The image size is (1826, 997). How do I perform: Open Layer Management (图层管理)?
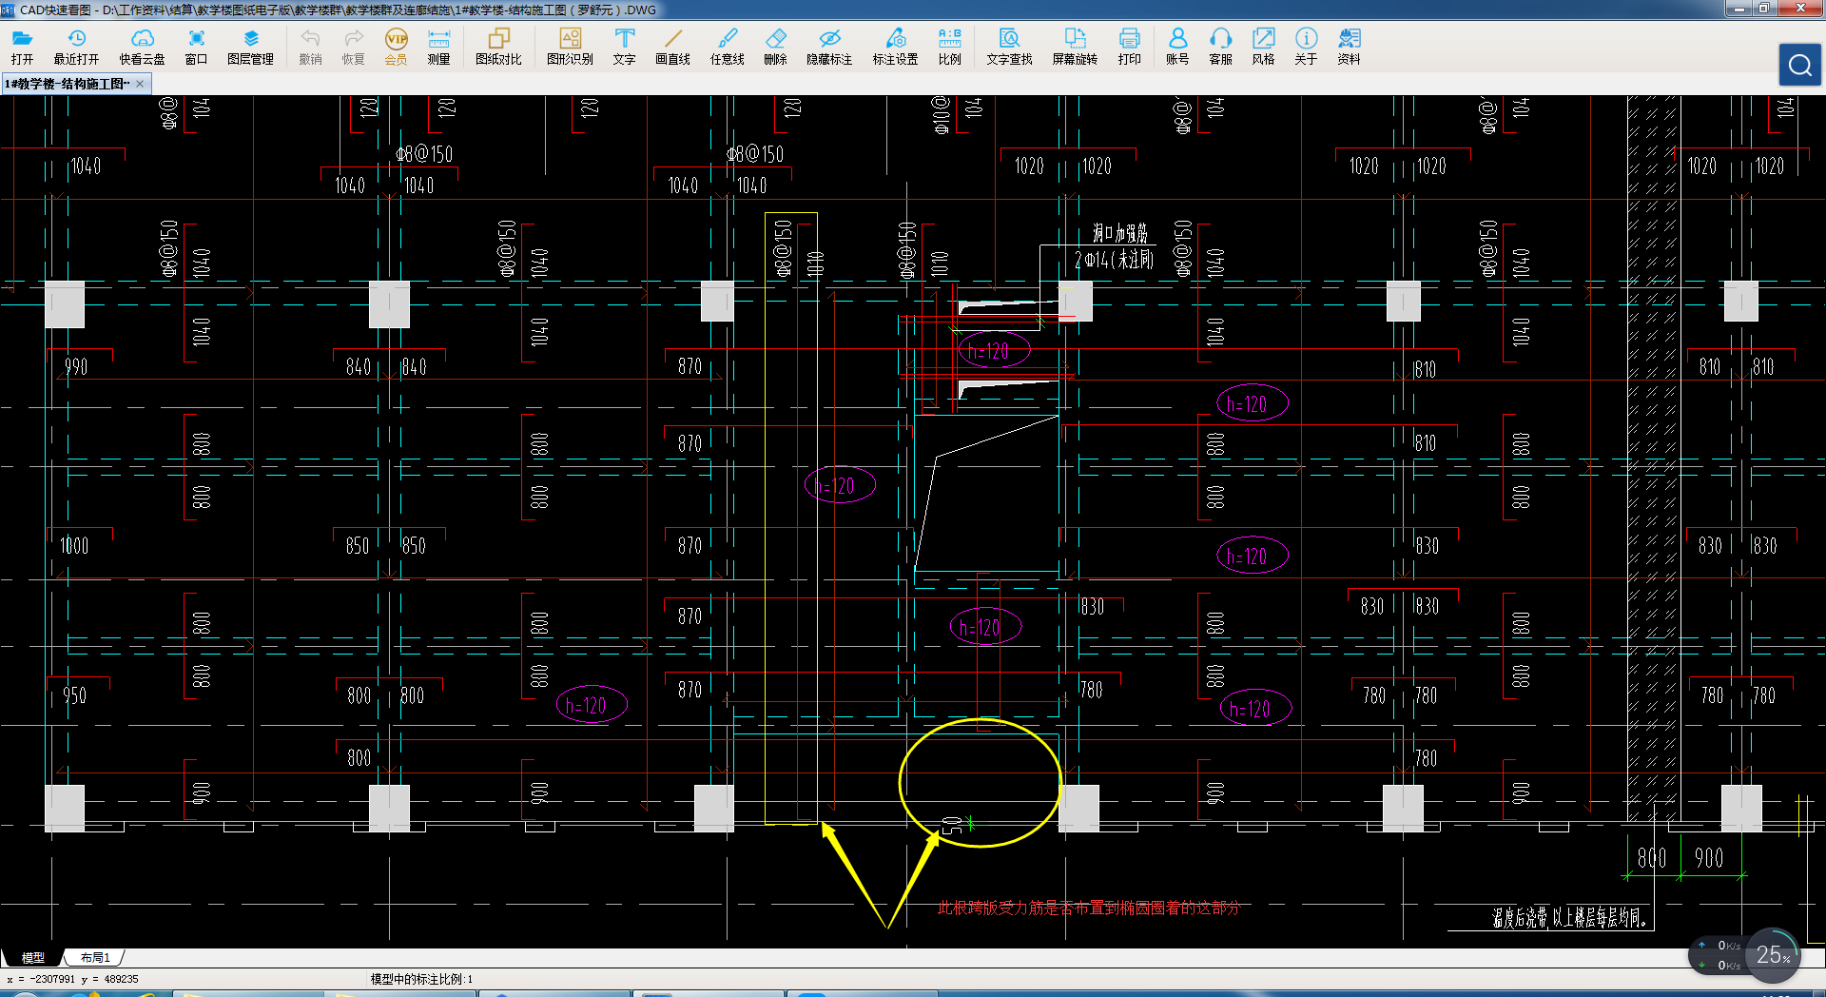point(250,47)
